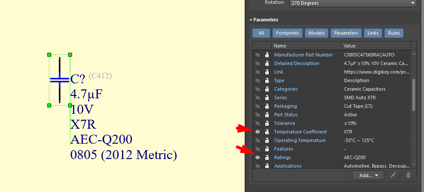Toggle visibility of Series parameter
Viewport: 424px width, 192px height.
coord(258,97)
